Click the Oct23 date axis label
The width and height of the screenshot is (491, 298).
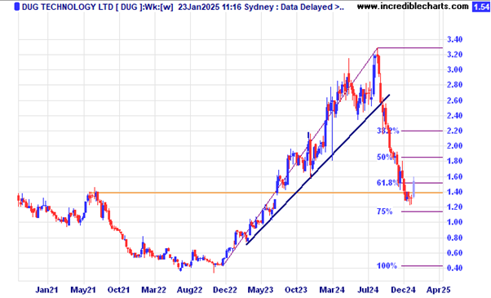pos(296,290)
